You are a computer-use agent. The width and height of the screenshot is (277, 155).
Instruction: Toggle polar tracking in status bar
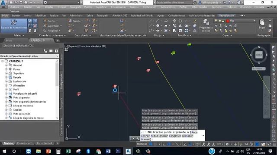pos(169,144)
